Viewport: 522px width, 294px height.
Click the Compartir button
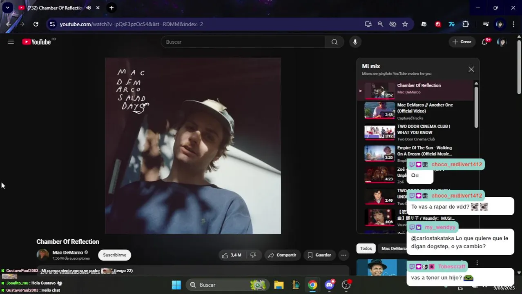(282, 255)
